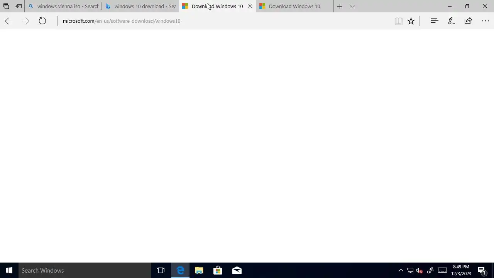Restore down the Edge window
Screen dimensions: 494x278
point(467,6)
